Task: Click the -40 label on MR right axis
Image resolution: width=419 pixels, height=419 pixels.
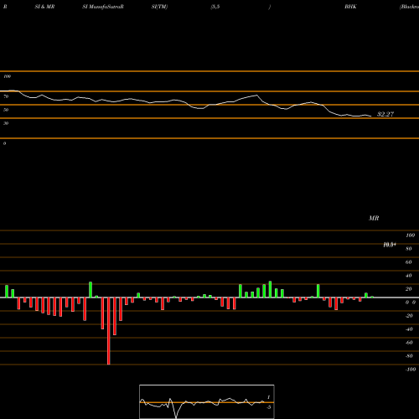Action: click(x=409, y=329)
